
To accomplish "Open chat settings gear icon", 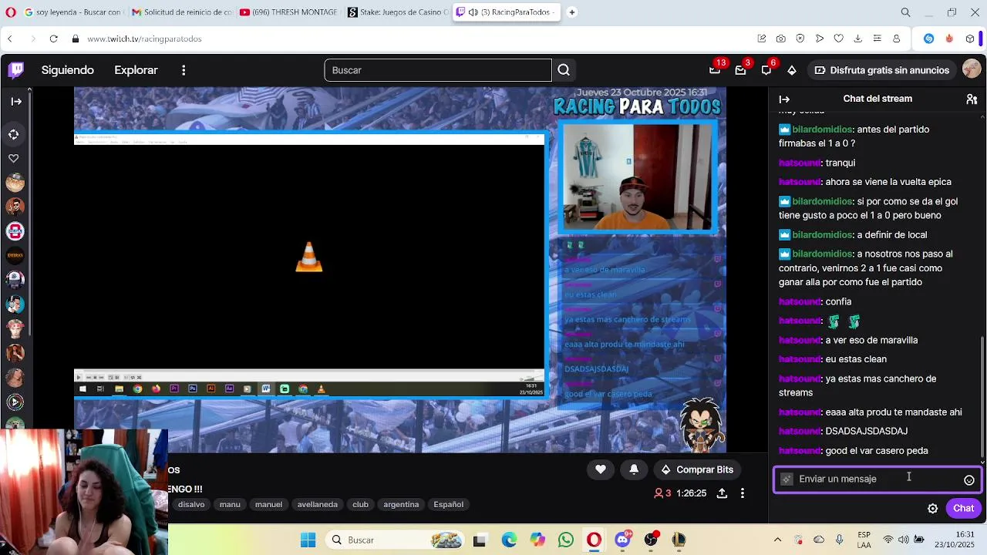I will point(932,508).
